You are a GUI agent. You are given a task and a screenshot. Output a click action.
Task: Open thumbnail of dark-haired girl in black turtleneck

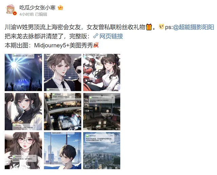[x=23, y=112]
